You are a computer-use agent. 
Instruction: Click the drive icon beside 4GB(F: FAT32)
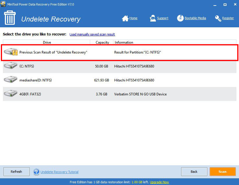click(x=10, y=93)
